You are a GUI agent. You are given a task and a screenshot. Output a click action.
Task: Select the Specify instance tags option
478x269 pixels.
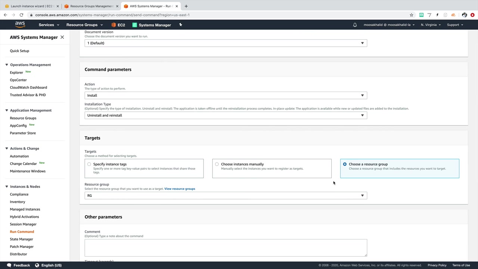coord(144,168)
